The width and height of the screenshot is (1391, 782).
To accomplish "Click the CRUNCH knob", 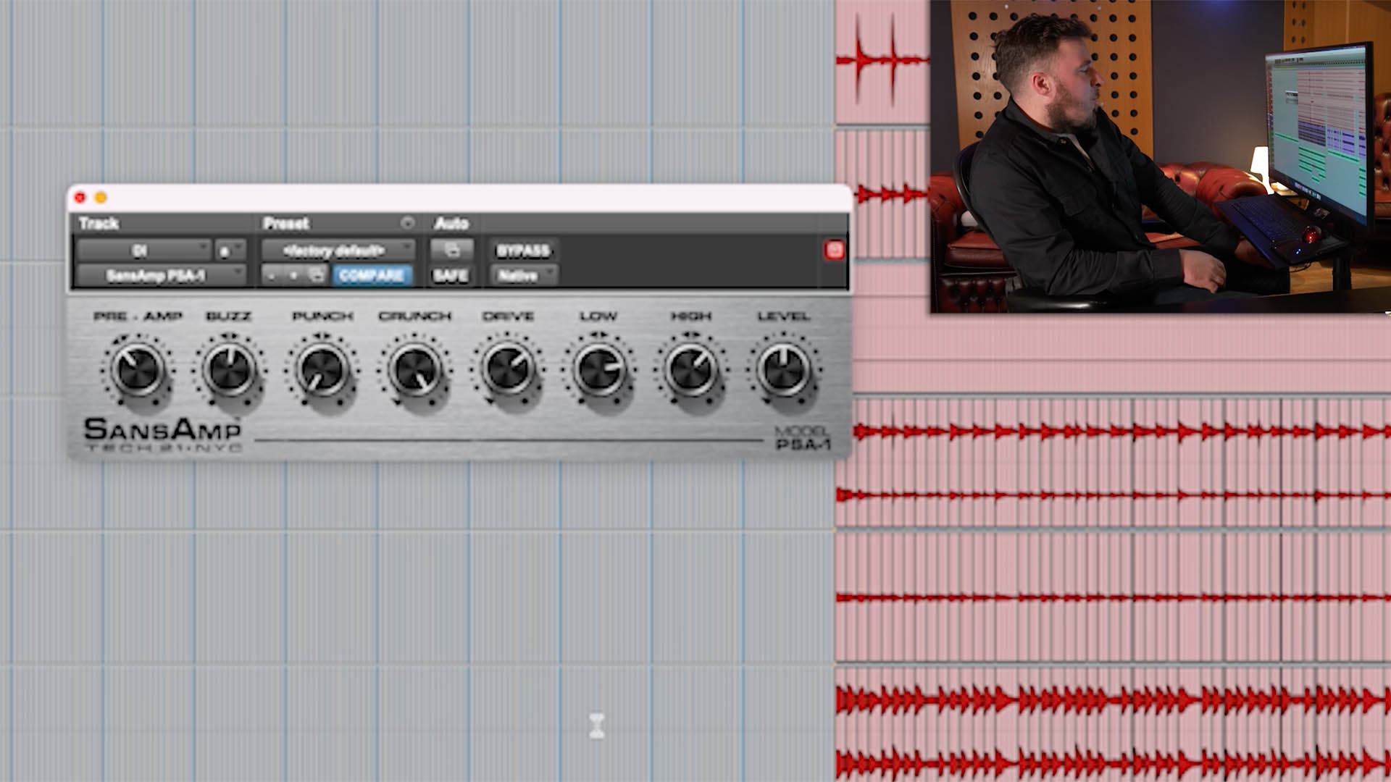I will 414,369.
